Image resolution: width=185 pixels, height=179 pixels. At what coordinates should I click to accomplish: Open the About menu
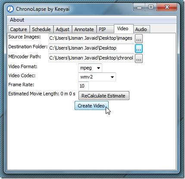pos(17,20)
